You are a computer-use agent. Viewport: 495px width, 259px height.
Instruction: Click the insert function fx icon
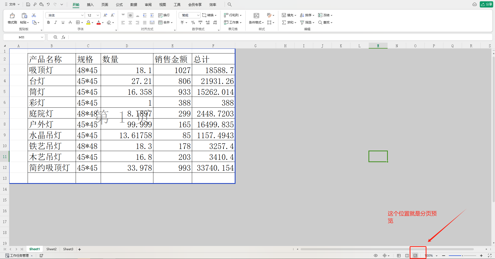click(x=63, y=37)
